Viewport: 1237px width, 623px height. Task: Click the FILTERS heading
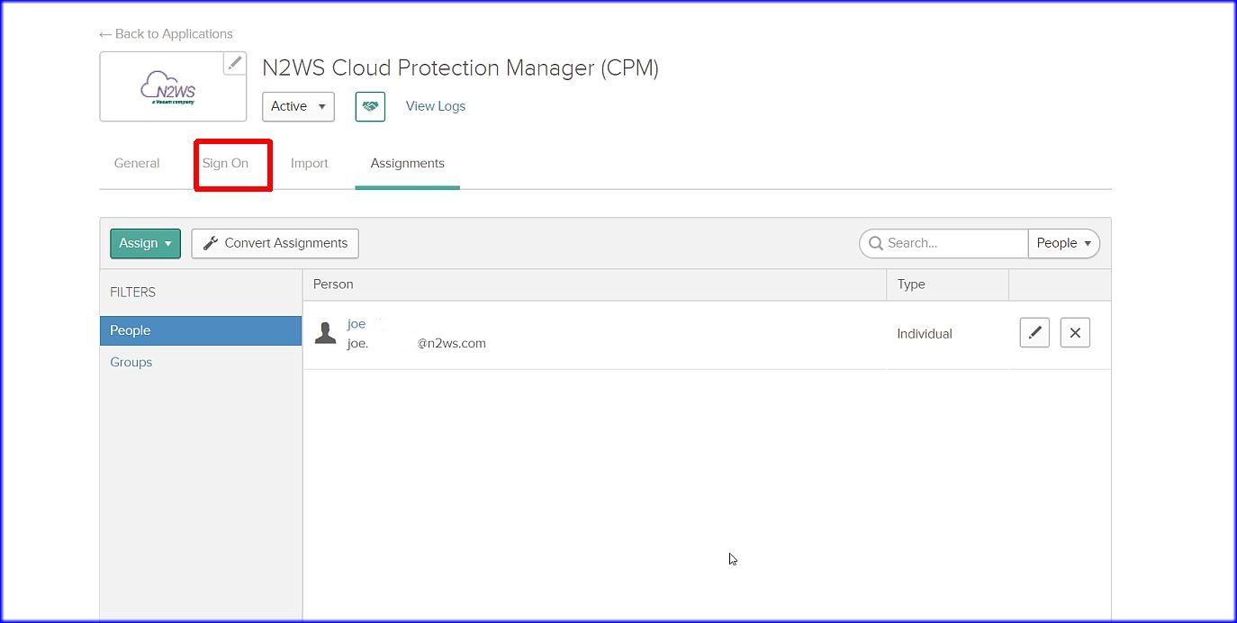coord(133,292)
